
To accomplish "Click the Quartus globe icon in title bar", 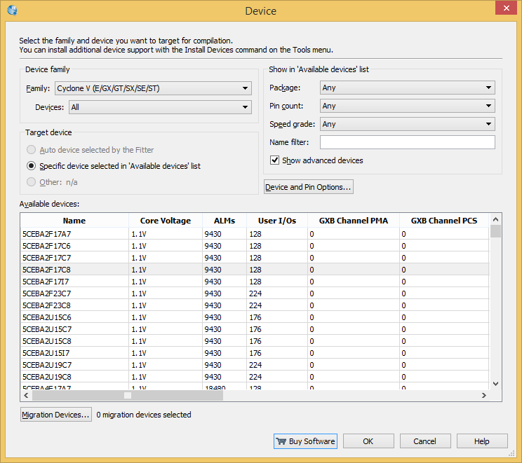I will point(13,11).
